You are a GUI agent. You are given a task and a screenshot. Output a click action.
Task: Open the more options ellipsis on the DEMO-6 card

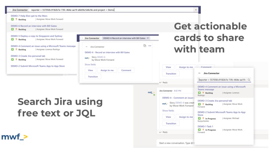coord(150,46)
